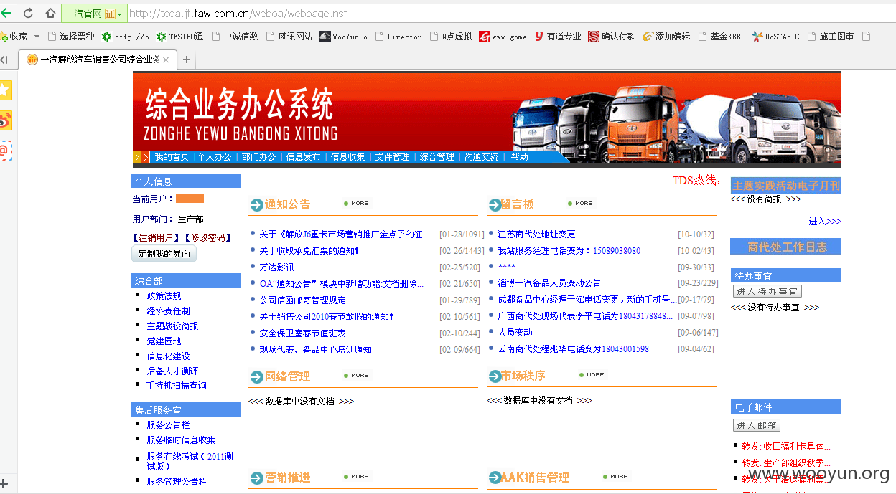This screenshot has height=494, width=896.
Task: Click MORE next to 留言板
Action: tap(580, 204)
